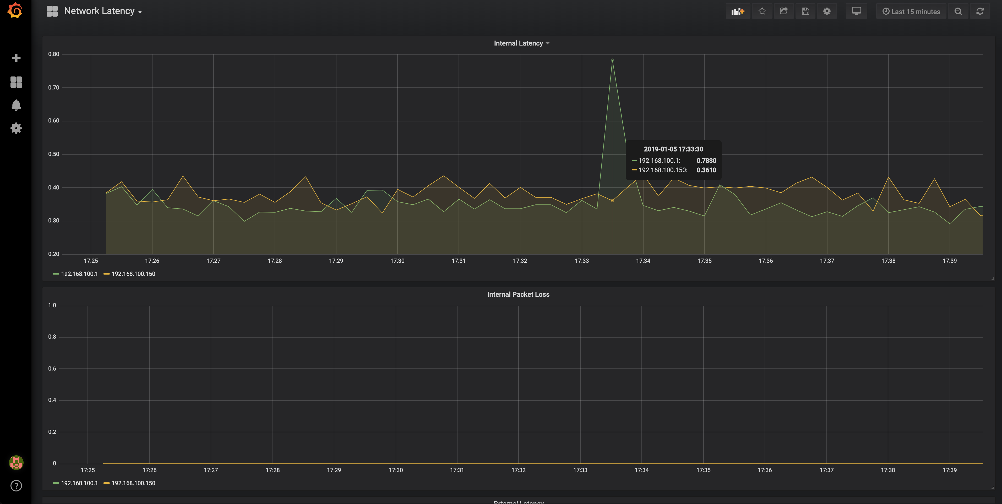Click green swatch in Packet Loss legend
This screenshot has width=1002, height=504.
tap(56, 483)
